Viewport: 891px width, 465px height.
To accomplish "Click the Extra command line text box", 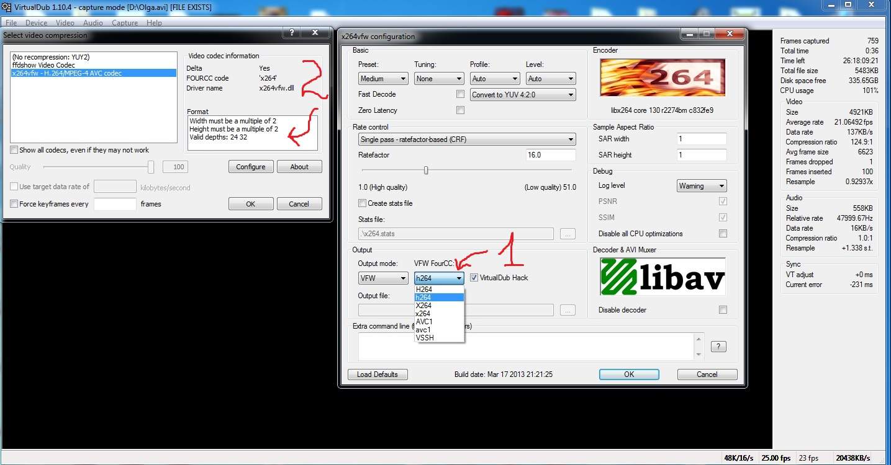I will [x=526, y=347].
